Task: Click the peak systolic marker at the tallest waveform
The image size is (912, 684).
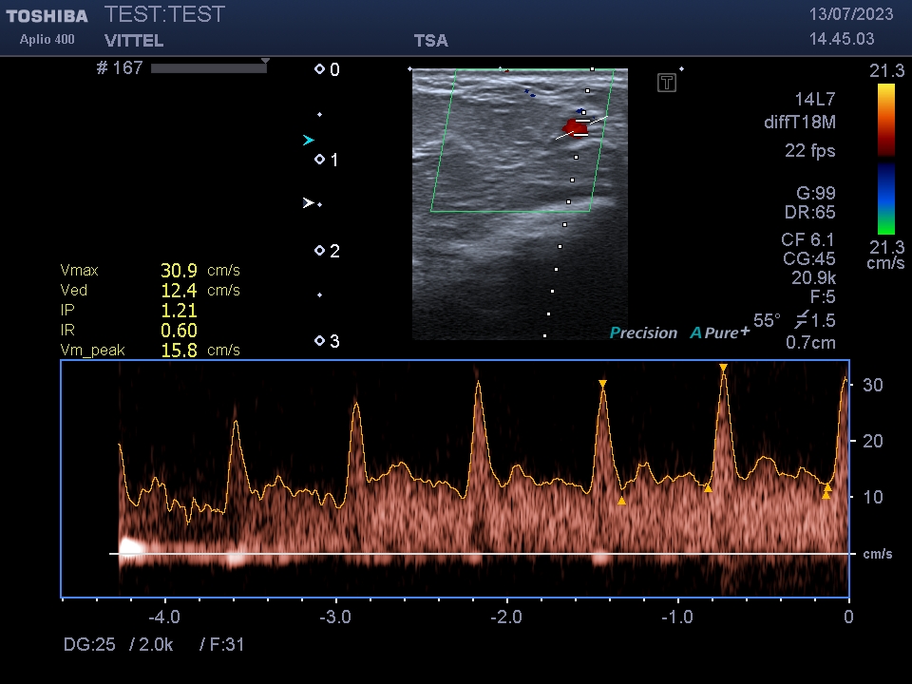Action: [x=723, y=368]
